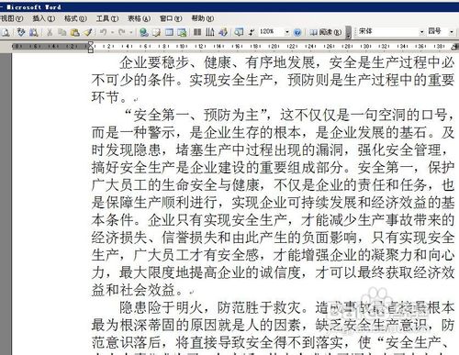Click the line starting with 企业要稳步
The image size is (459, 355).
pyautogui.click(x=286, y=63)
